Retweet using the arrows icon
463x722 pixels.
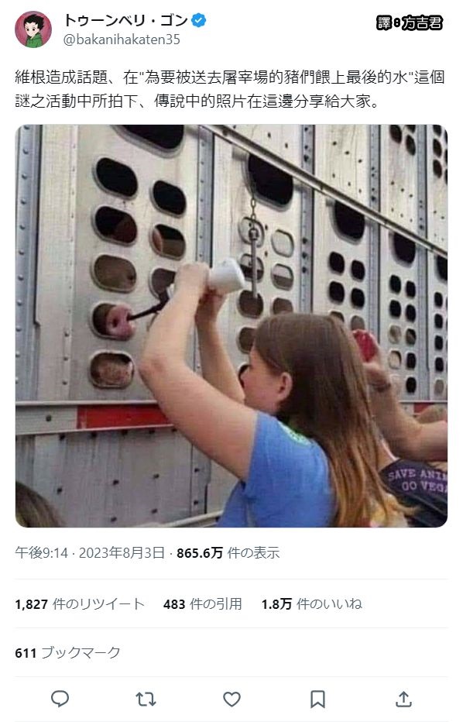click(x=146, y=700)
